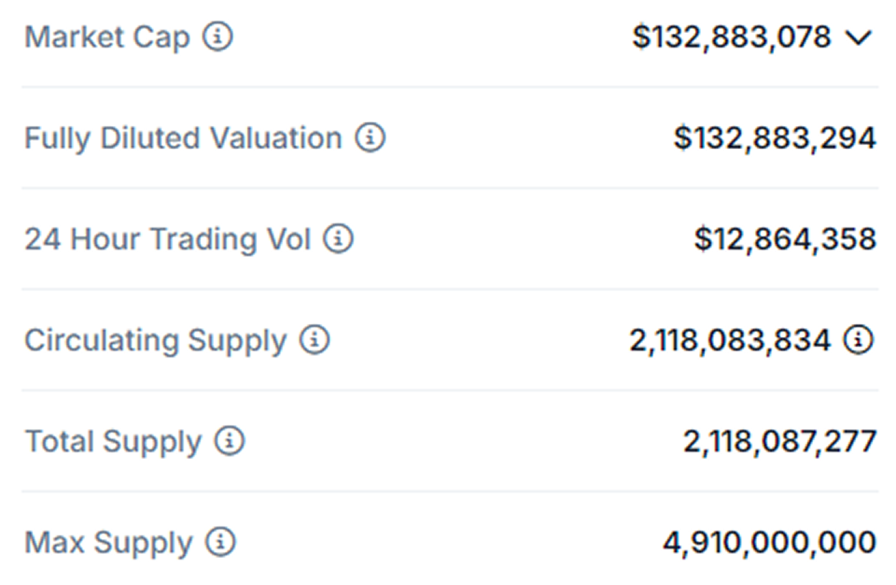The width and height of the screenshot is (896, 585).
Task: Click the Max Supply label
Action: (x=108, y=543)
